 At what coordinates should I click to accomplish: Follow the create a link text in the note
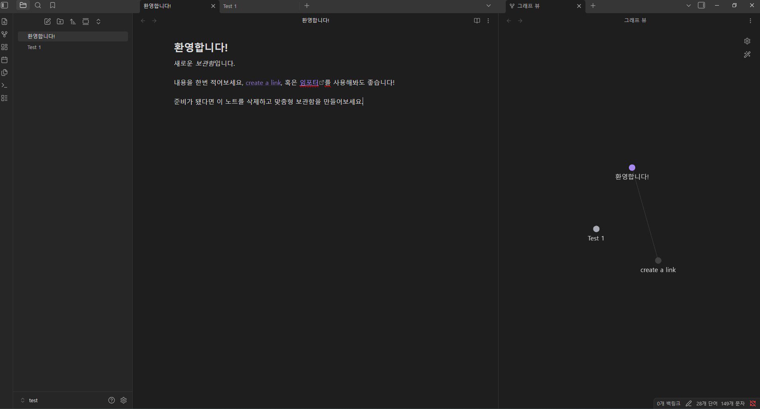click(263, 83)
